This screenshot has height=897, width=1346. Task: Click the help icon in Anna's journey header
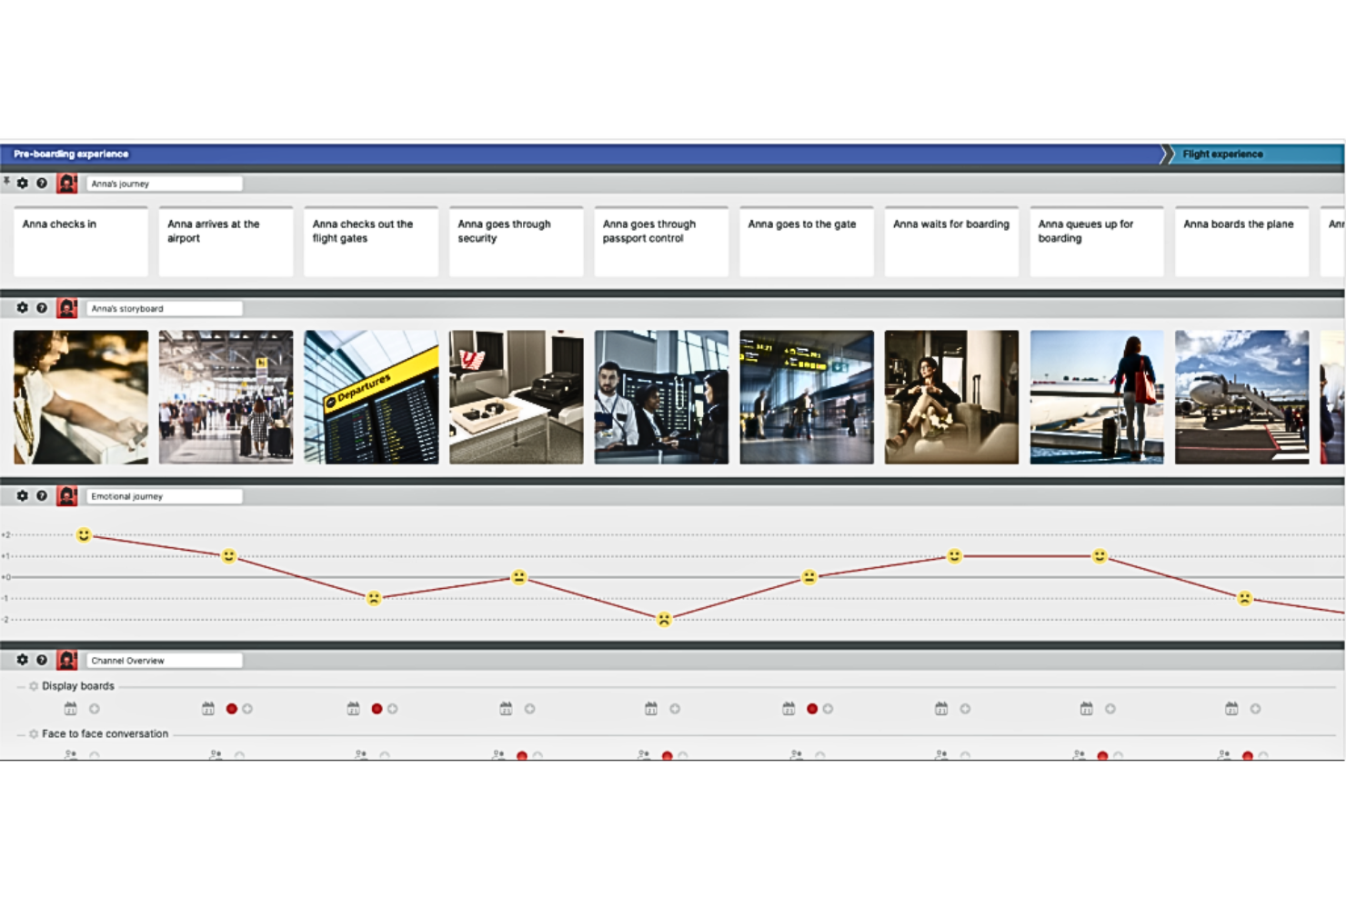[40, 183]
